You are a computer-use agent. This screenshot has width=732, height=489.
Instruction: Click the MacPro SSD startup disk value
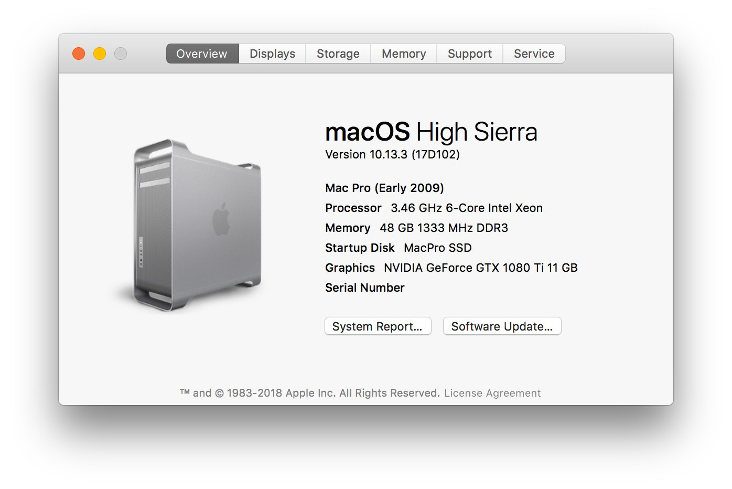[438, 248]
